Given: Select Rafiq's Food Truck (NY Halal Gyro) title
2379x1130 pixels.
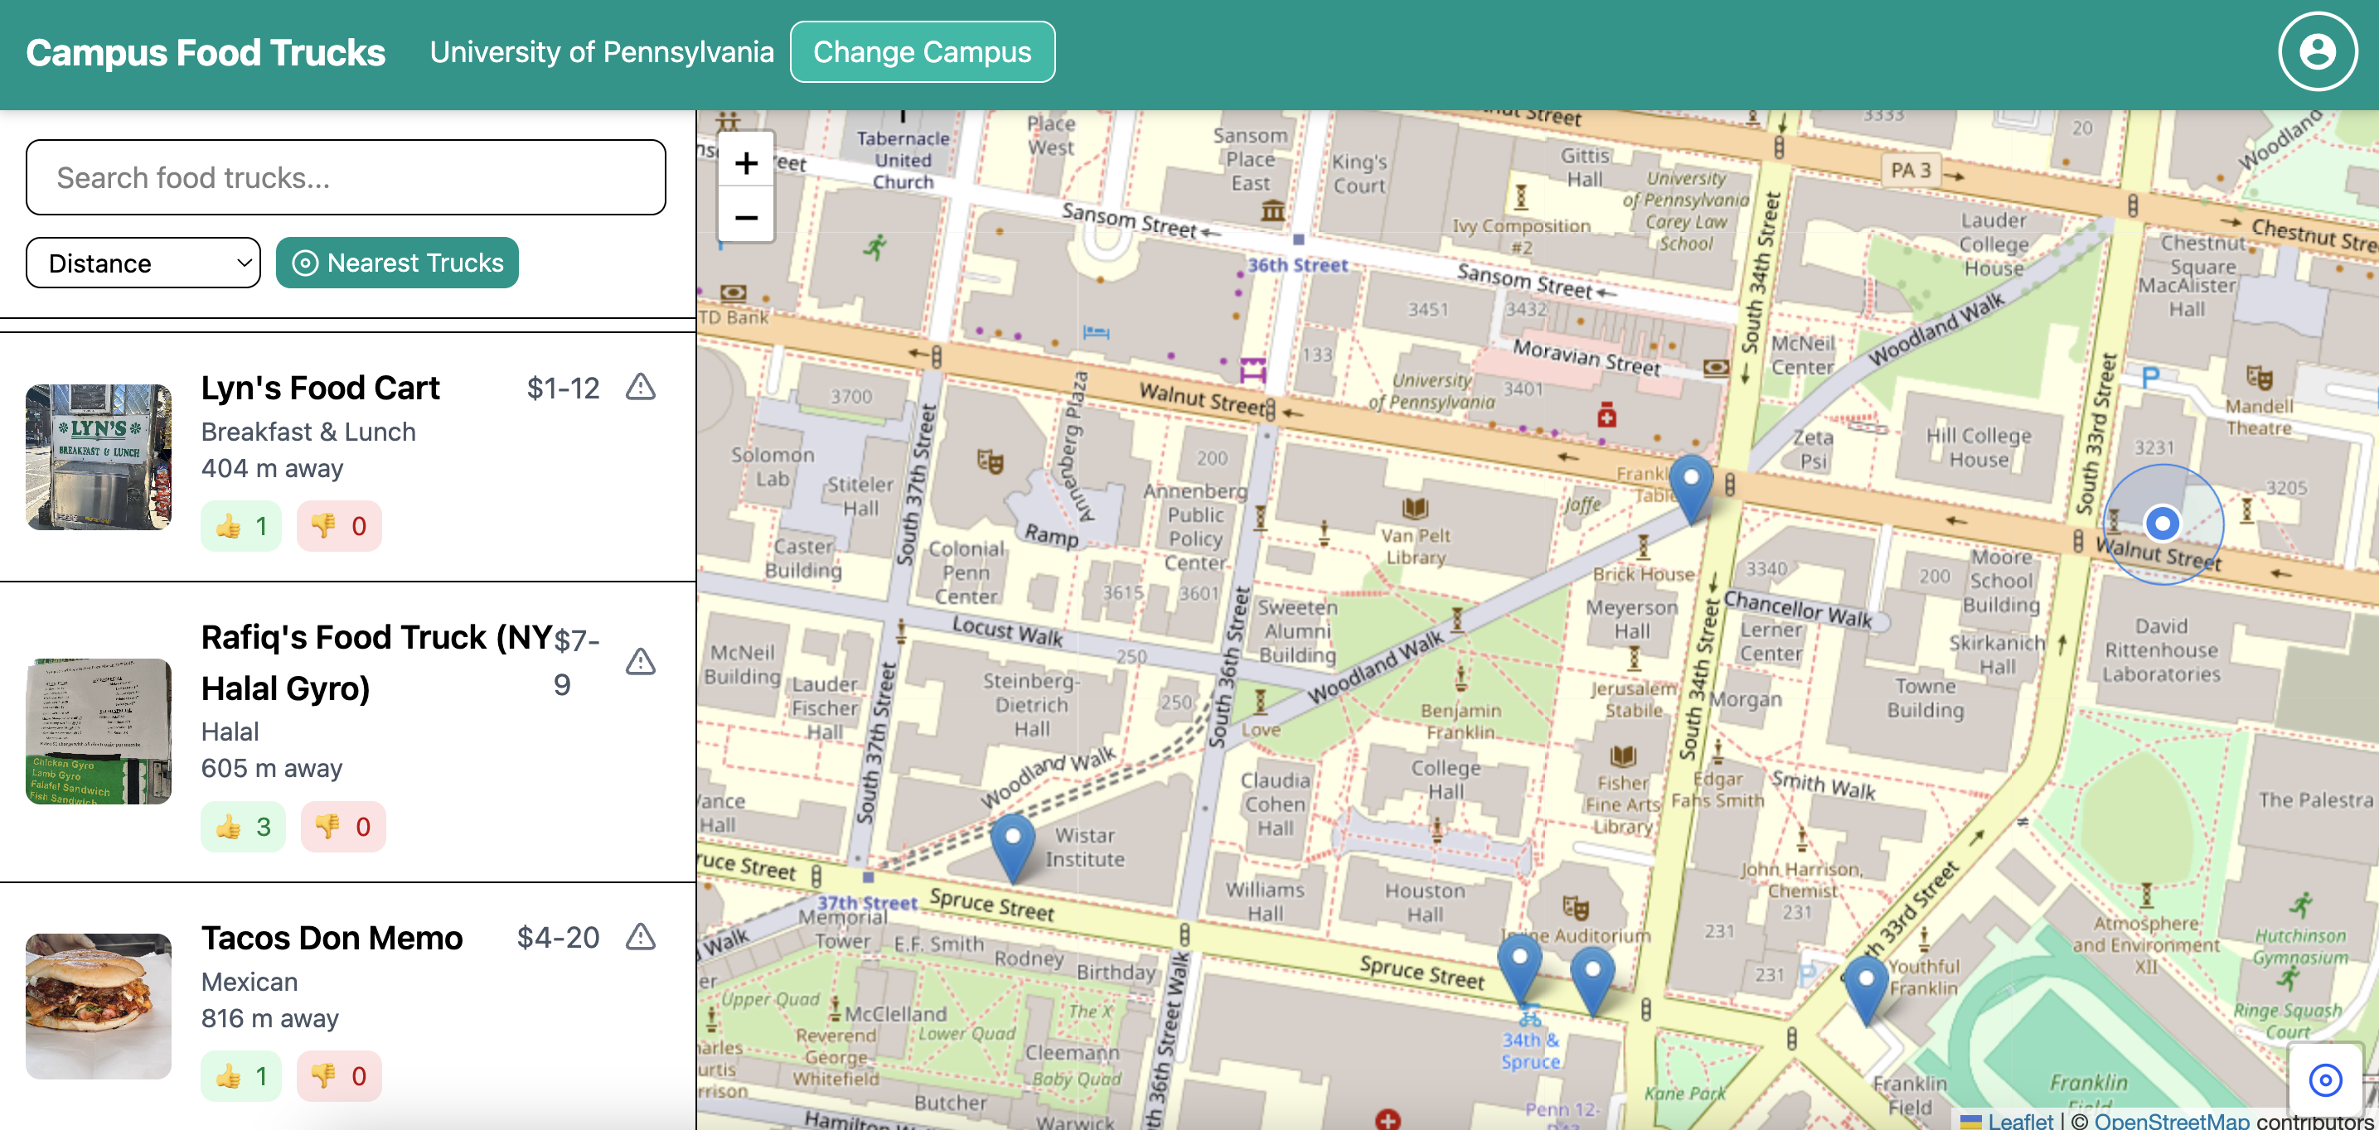Looking at the screenshot, I should [x=377, y=662].
